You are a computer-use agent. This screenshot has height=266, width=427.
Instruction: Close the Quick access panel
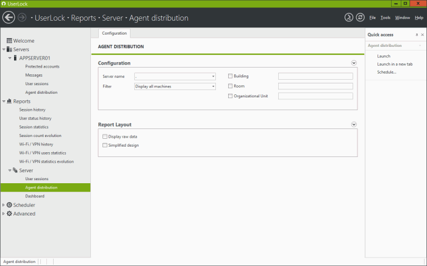point(422,35)
